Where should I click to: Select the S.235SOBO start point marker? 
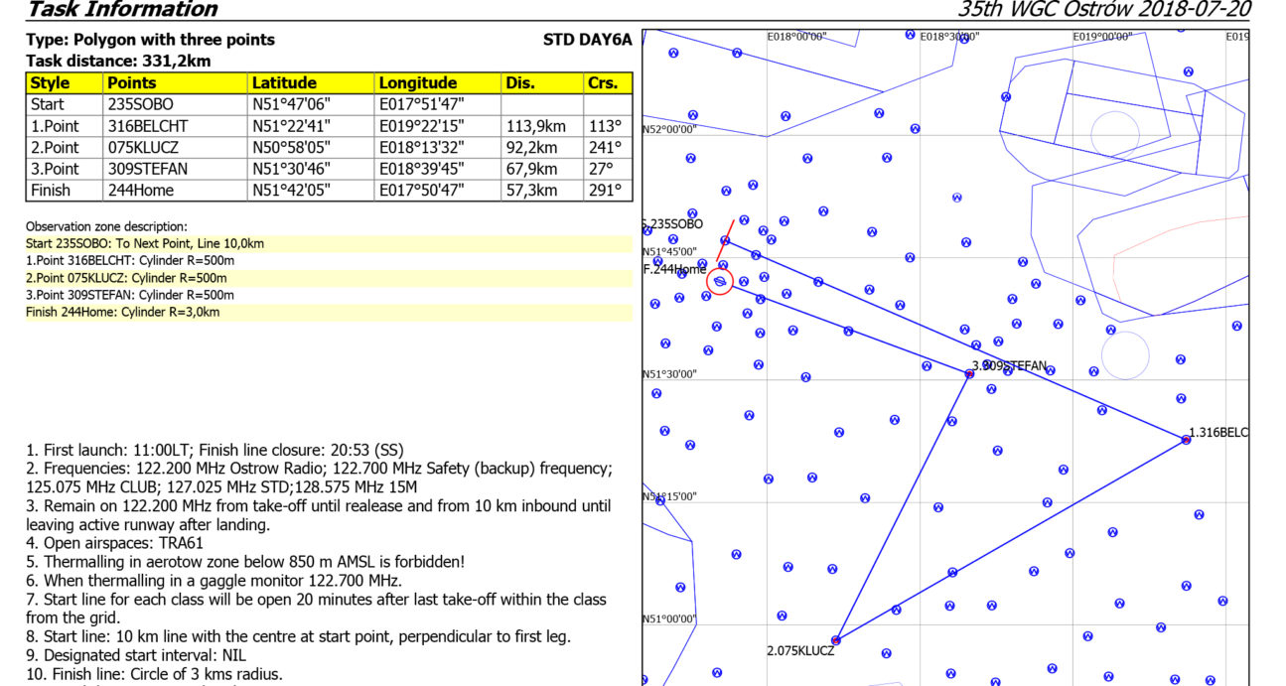(725, 240)
